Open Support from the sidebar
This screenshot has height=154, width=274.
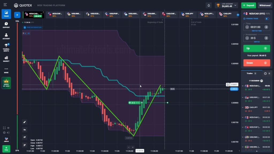click(x=6, y=25)
